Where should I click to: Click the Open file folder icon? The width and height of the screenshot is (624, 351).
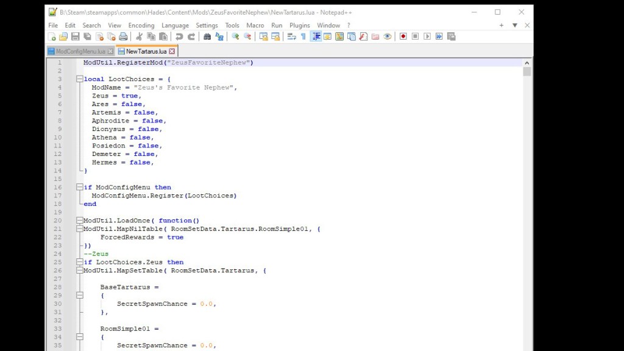click(64, 37)
